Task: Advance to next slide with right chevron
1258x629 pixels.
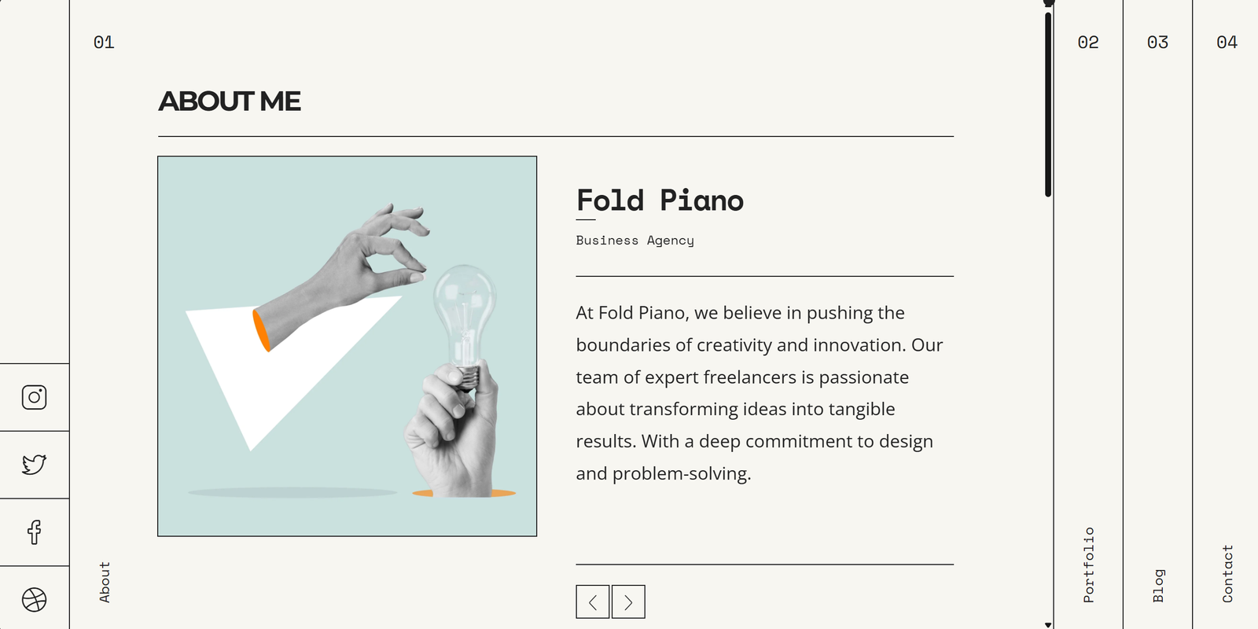Action: (x=628, y=602)
